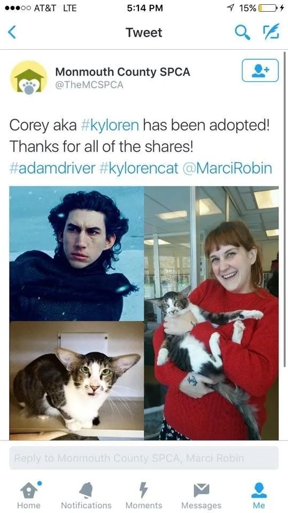Tap the compose tweet quill icon
Image resolution: width=288 pixels, height=513 pixels.
click(x=271, y=31)
